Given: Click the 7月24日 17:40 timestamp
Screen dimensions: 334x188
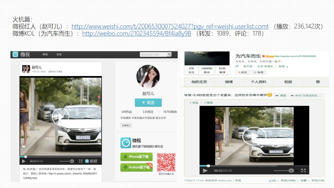Looking at the screenshot, I should (x=194, y=180).
